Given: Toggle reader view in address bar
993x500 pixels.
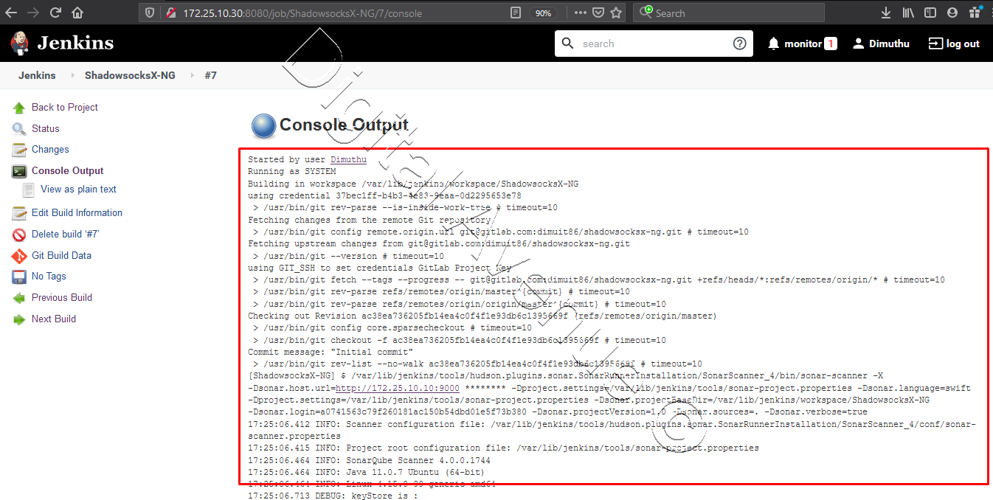Looking at the screenshot, I should pyautogui.click(x=515, y=12).
